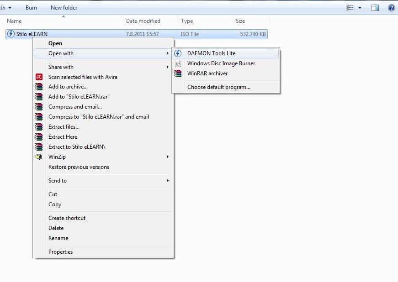Screen dimensions: 398x282
Task: Click the Windows Disc Image Burner icon
Action: [x=178, y=63]
